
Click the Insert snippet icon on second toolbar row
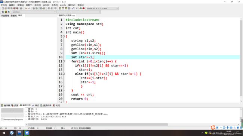(3, 12)
